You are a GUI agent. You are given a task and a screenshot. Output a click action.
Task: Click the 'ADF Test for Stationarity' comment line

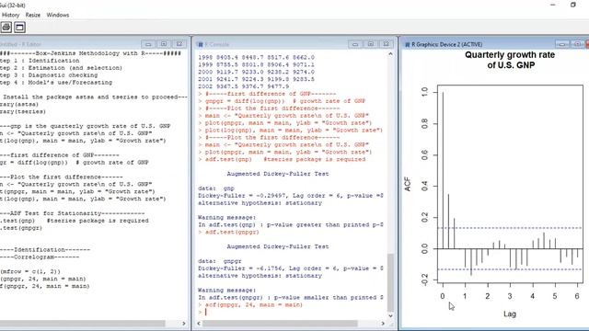tap(72, 213)
